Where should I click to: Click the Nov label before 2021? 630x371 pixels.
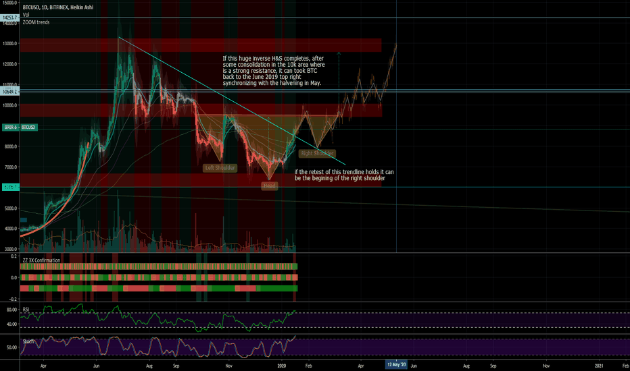(x=546, y=366)
